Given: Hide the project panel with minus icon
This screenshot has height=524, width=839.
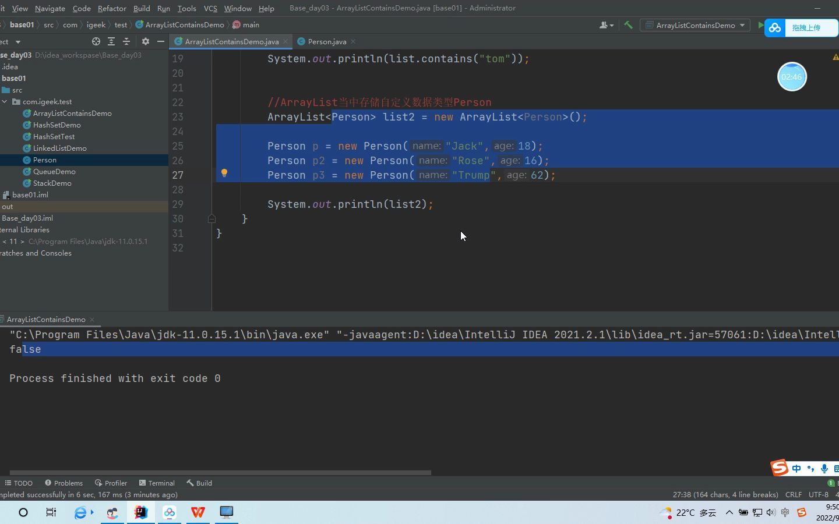Looking at the screenshot, I should 161,41.
